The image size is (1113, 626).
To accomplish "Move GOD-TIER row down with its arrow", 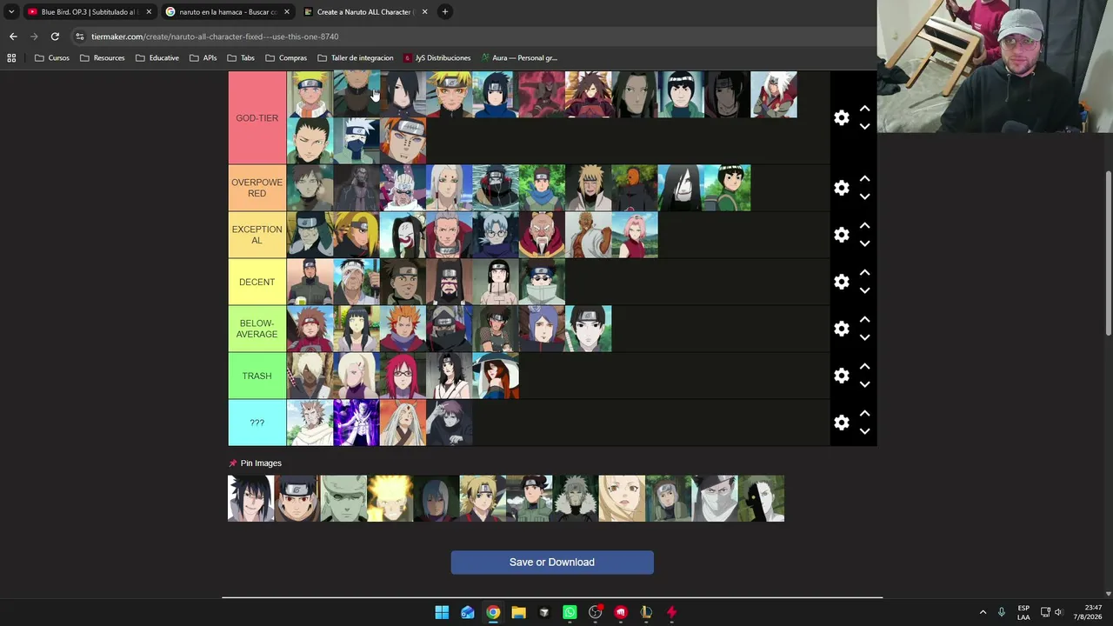I will [864, 126].
